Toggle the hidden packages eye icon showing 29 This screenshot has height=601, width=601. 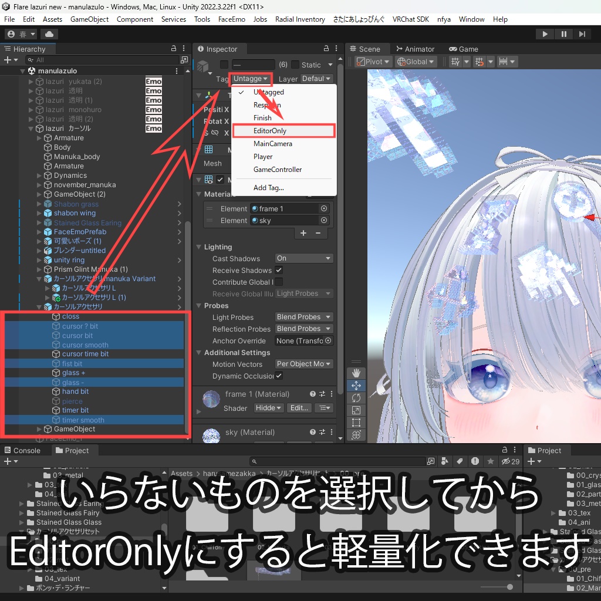click(x=511, y=461)
